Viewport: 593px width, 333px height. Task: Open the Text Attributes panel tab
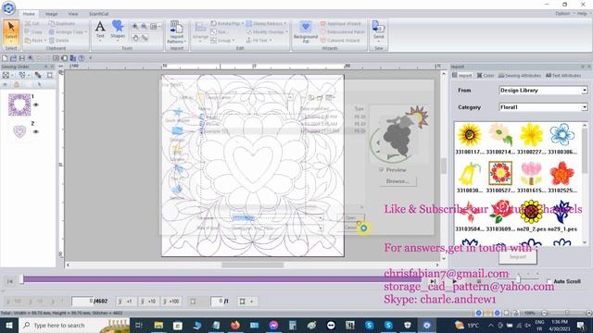point(563,76)
